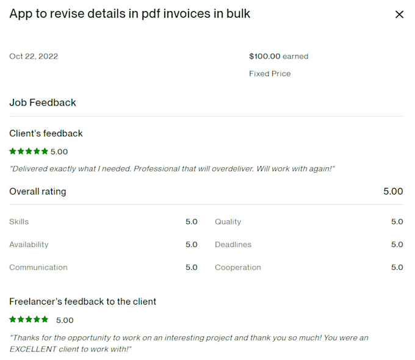This screenshot has height=360, width=415.
Task: Click the client's review quote text
Action: coord(172,169)
